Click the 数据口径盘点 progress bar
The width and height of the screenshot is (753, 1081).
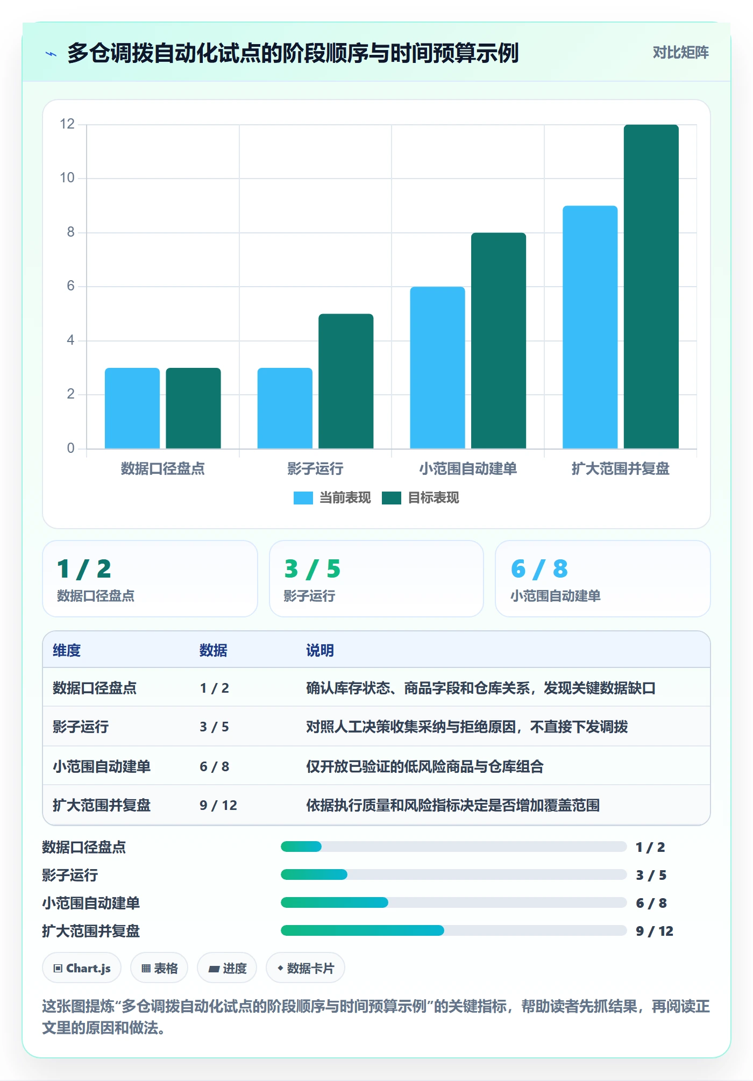[x=453, y=847]
